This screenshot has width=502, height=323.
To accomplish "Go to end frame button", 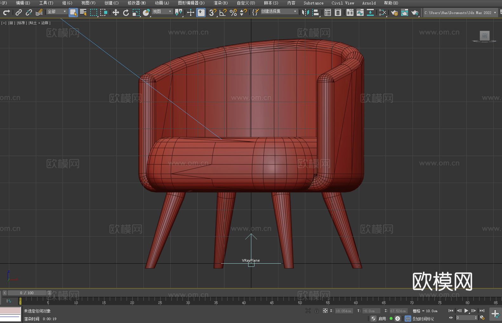I will click(482, 311).
